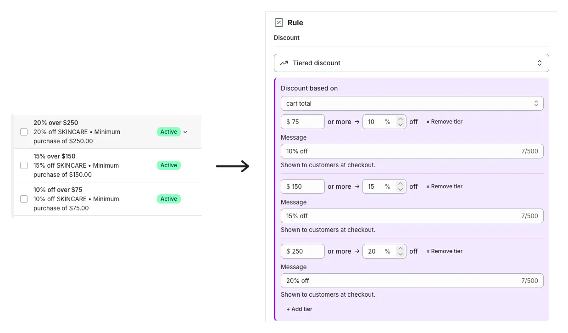The image size is (568, 333).
Task: Increase the 10 % discount with the up arrow
Action: pyautogui.click(x=401, y=119)
